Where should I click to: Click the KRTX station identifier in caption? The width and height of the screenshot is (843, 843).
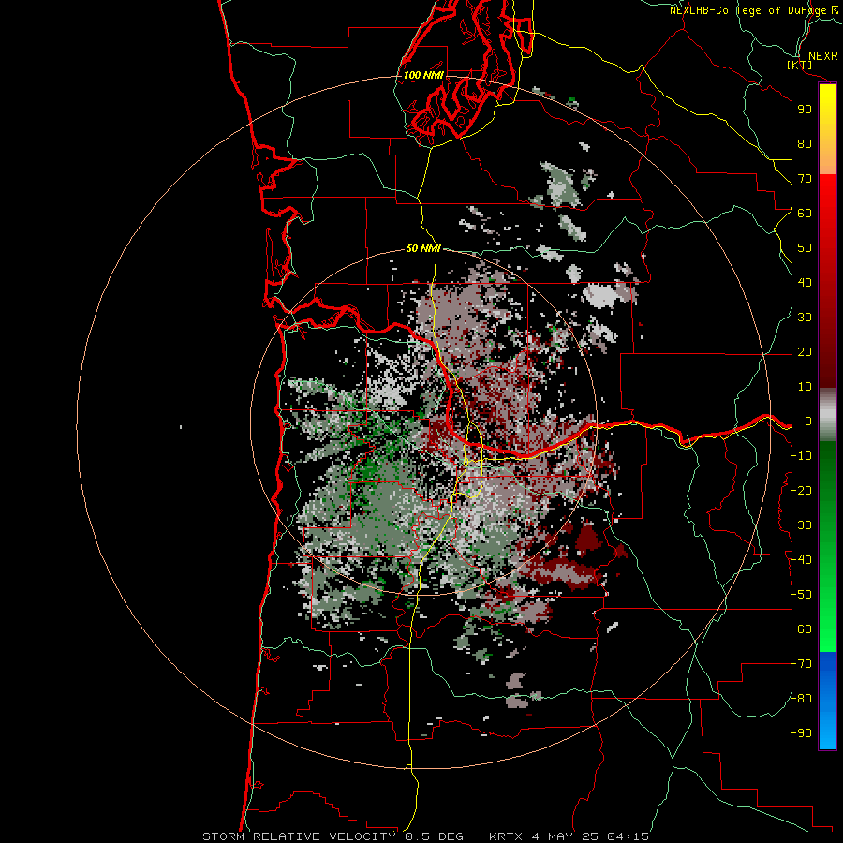[508, 836]
